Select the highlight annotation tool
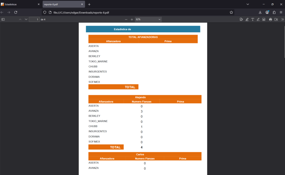The height and width of the screenshot is (175, 285). coord(247,20)
